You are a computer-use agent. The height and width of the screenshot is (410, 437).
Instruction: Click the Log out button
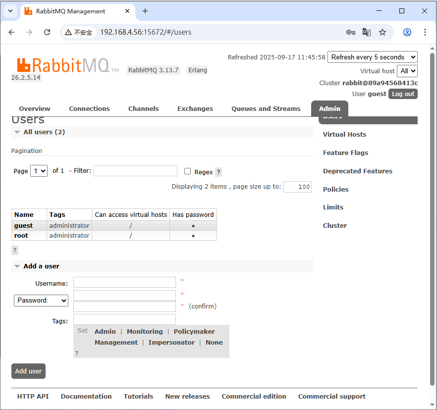coord(402,94)
